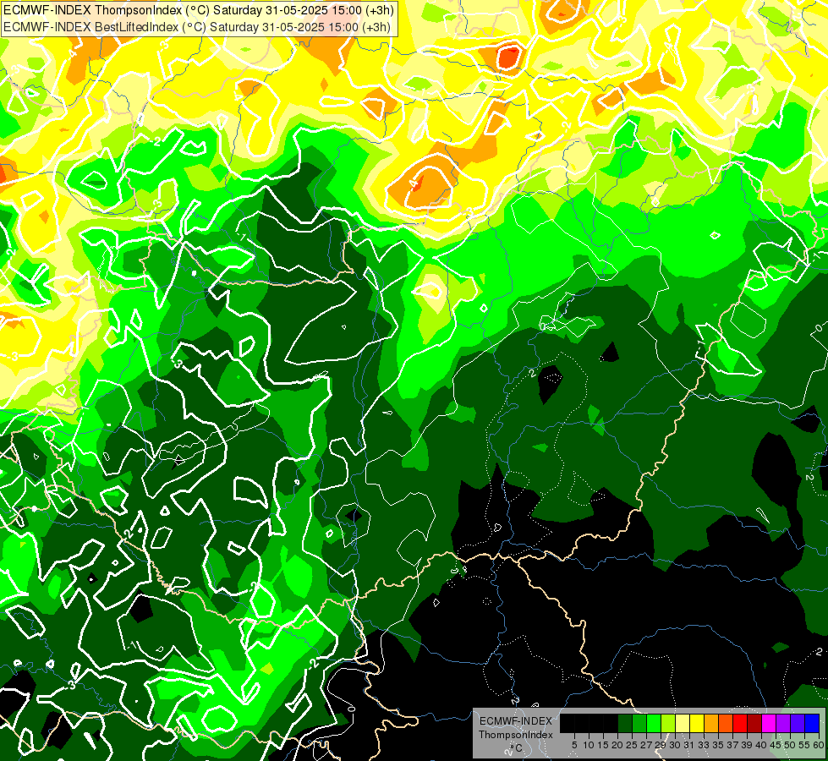Screen dimensions: 828x761
Task: Select the yellow-green 29–30 legend swatch
Action: 668,723
